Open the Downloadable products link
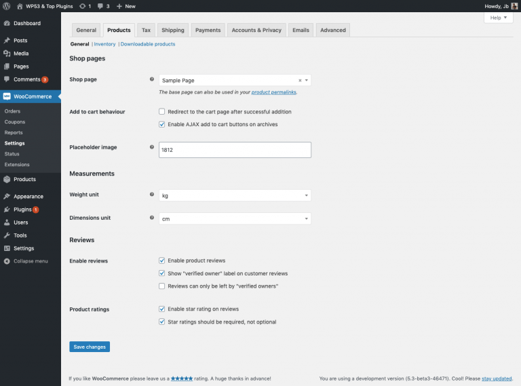 coord(148,44)
